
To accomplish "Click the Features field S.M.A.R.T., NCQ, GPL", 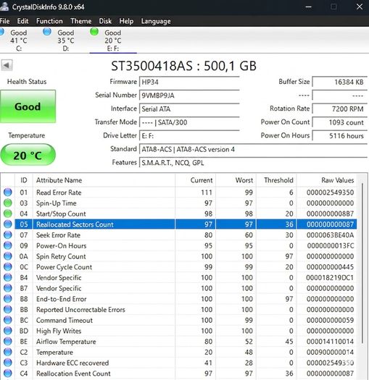I will 253,163.
